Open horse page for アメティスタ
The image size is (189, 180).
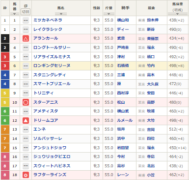click(x=46, y=111)
